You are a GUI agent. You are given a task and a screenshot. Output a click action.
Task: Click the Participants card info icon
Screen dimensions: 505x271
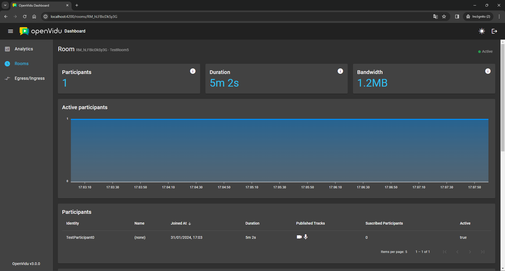coord(193,71)
